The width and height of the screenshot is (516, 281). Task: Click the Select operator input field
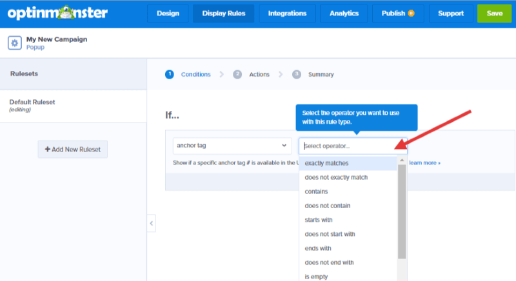[x=353, y=146]
